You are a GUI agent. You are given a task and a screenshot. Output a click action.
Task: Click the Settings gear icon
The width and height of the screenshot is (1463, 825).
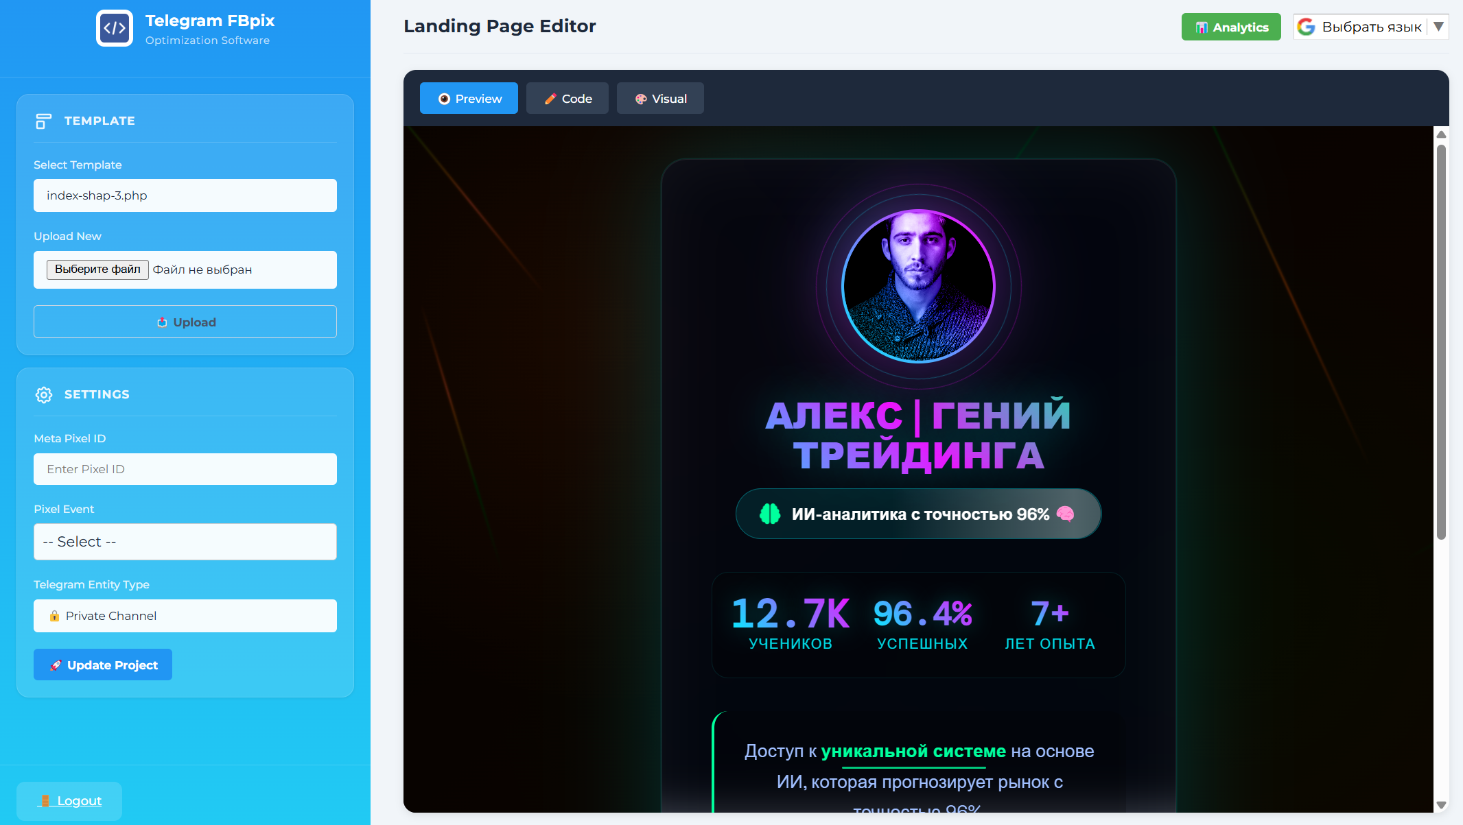click(x=43, y=395)
